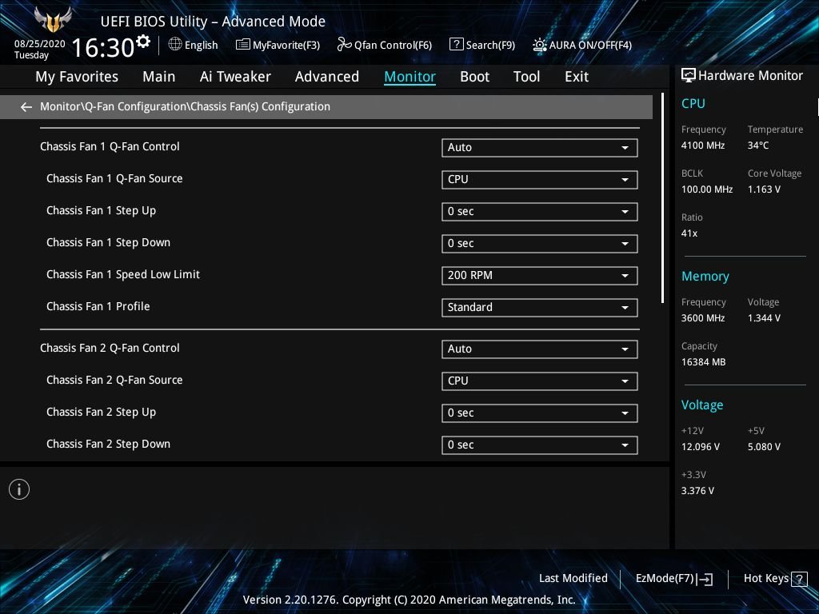Click the TUF logo emblem
The image size is (819, 614).
pyautogui.click(x=52, y=20)
